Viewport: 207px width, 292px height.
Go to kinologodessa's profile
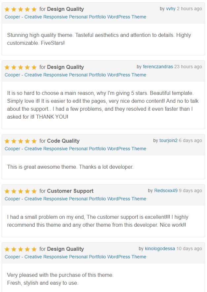coord(160,248)
